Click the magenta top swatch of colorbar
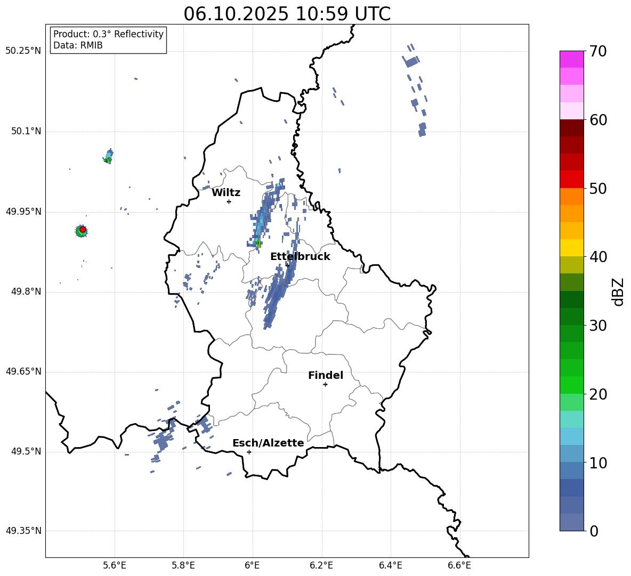The image size is (631, 576). tap(571, 59)
